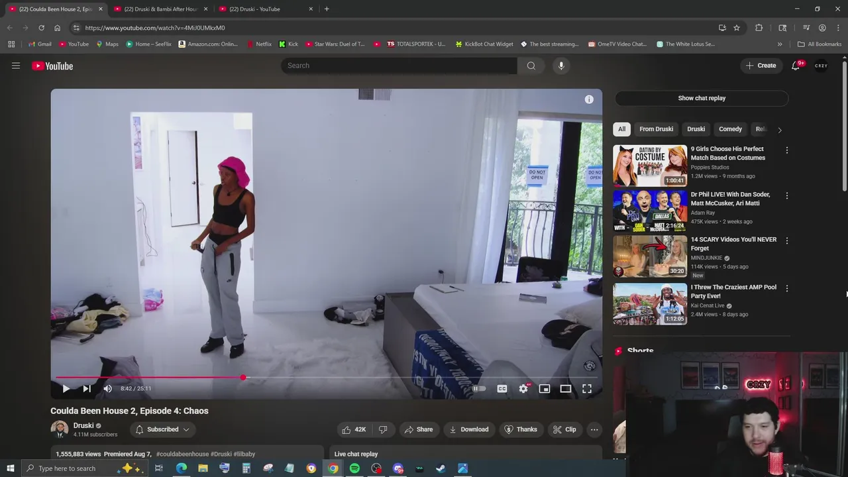Open Steam from the taskbar
The image size is (848, 477).
tap(441, 468)
